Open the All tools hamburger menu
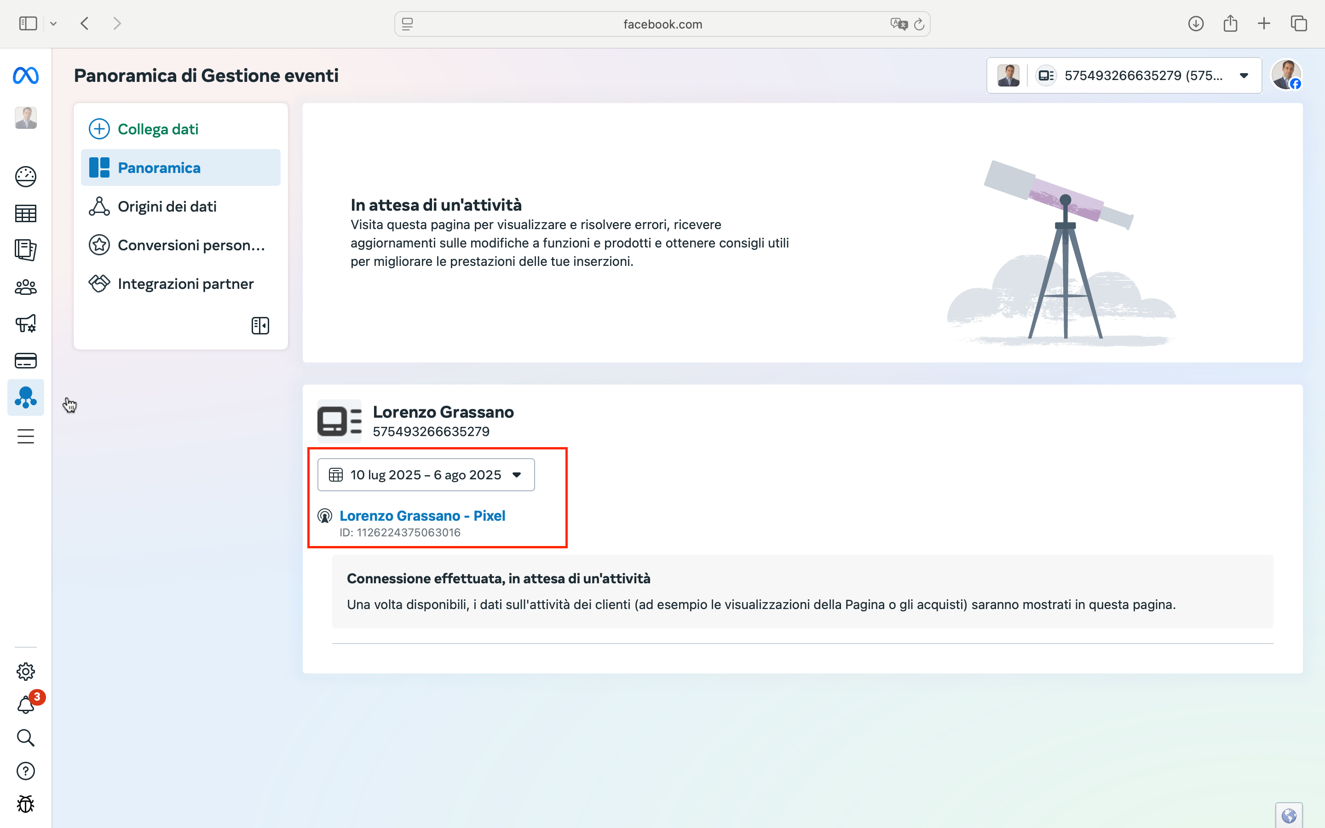Screen dimensions: 1325x828 26,437
